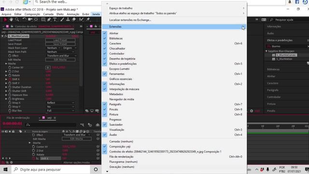The image size is (309, 174).
Task: Click the Center XY crosshair point picker
Action: 48,68
